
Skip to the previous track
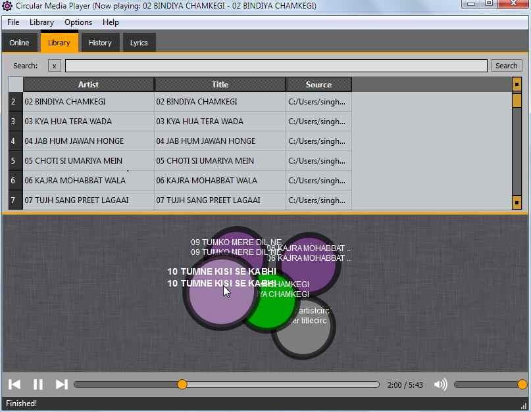point(14,384)
